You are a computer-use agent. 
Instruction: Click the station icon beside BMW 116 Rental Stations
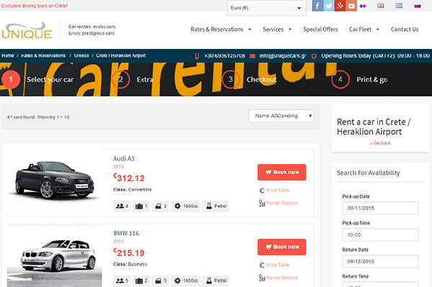262,278
